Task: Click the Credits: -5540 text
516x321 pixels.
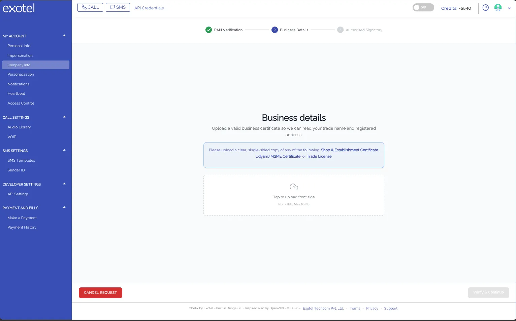Action: click(456, 8)
